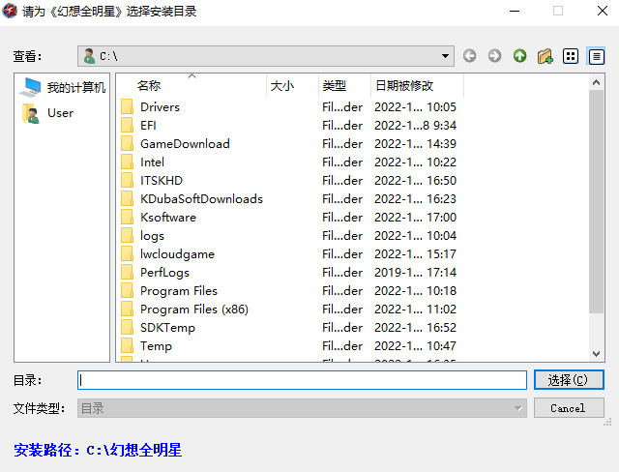Viewport: 619px width, 472px height.
Task: Click the Back navigation arrow icon
Action: point(470,56)
